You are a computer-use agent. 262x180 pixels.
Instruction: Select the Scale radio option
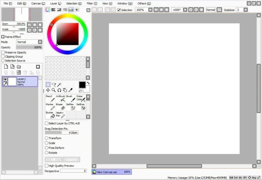(x=46, y=143)
